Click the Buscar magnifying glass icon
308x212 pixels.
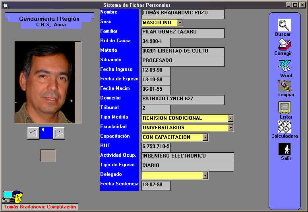[284, 25]
